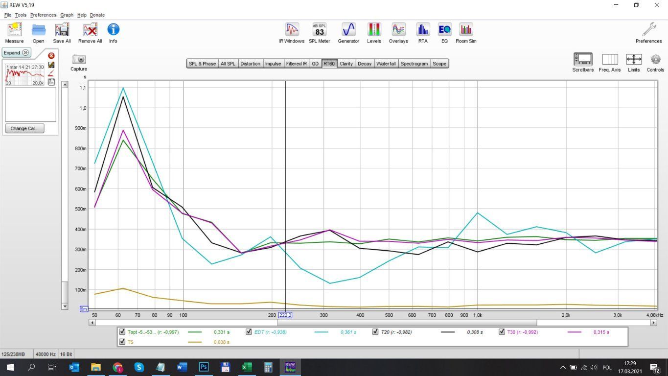This screenshot has width=668, height=376.
Task: Click the 222,2 frequency cursor readout
Action: click(285, 315)
